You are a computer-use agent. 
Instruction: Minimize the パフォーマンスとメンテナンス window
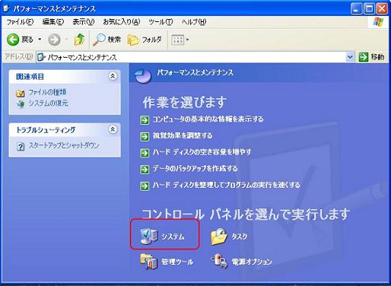[x=357, y=9]
